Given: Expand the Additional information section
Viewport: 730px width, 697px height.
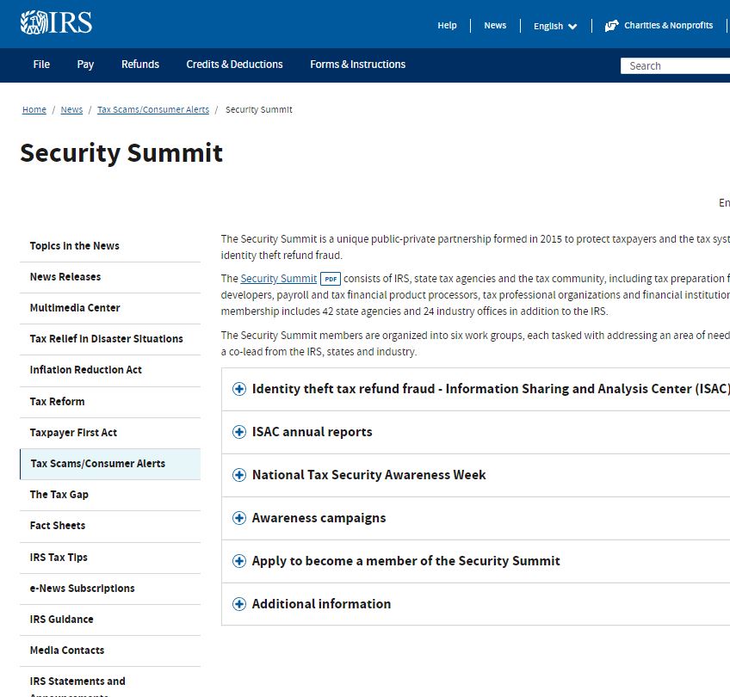Looking at the screenshot, I should [x=476, y=604].
